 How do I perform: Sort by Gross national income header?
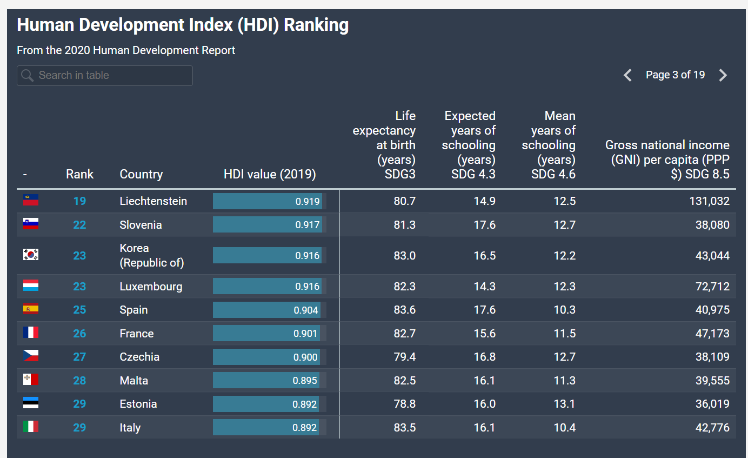pyautogui.click(x=667, y=160)
